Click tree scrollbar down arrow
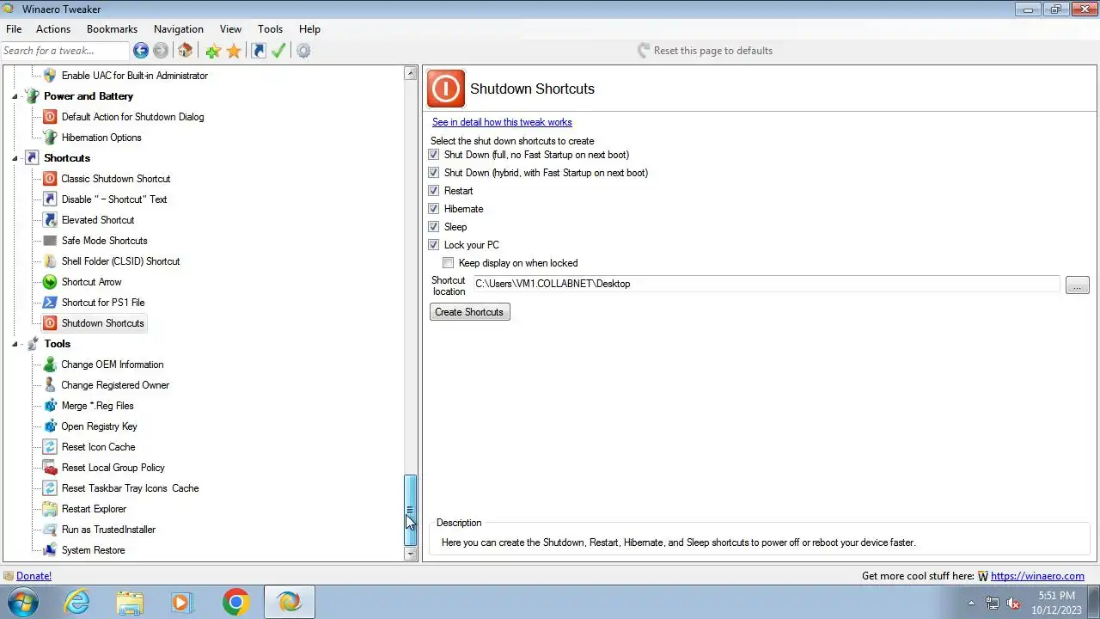This screenshot has width=1100, height=619. click(411, 555)
